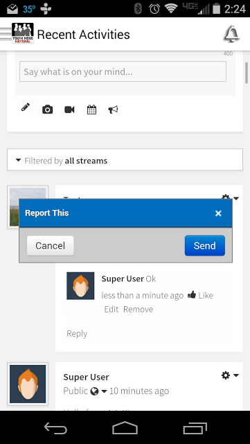Select the calendar event post icon
The width and height of the screenshot is (250, 444).
[91, 109]
